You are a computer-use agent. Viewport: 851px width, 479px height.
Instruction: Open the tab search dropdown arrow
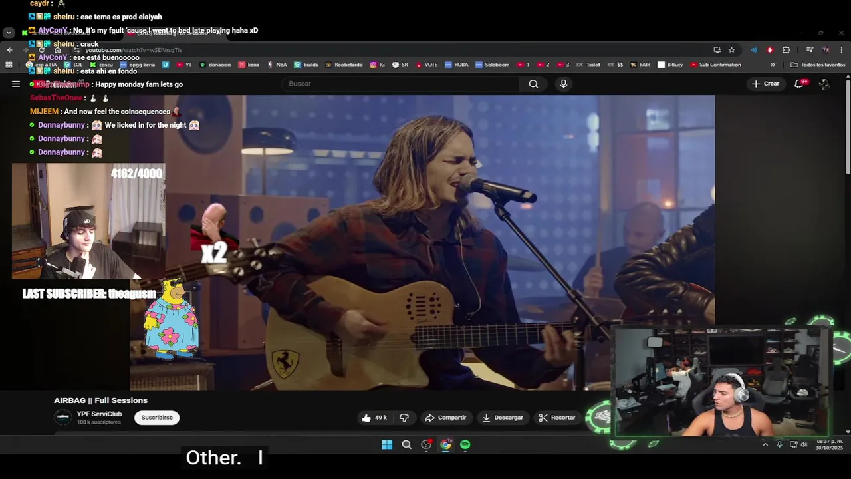click(8, 32)
